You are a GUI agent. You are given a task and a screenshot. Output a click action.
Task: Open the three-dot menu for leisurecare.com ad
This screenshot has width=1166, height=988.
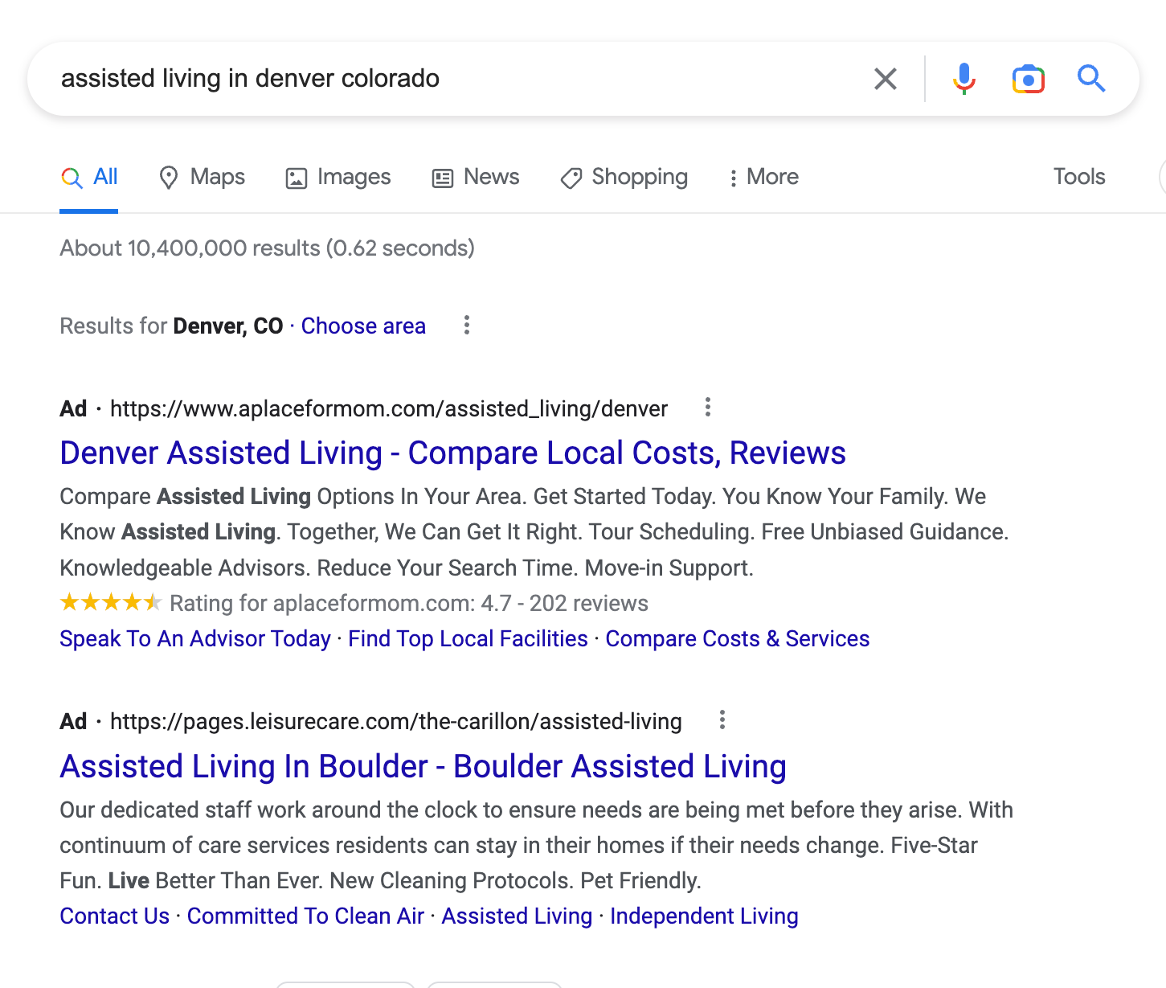722,720
